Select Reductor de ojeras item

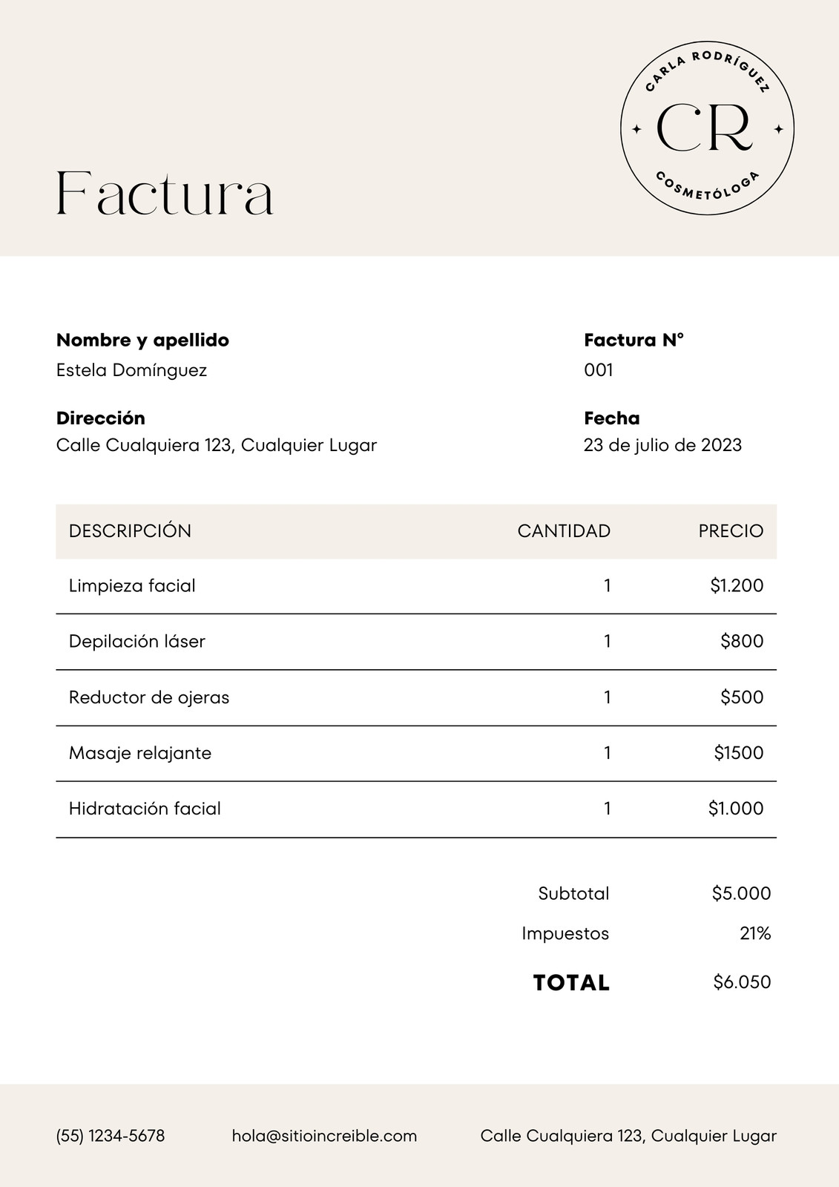[149, 697]
